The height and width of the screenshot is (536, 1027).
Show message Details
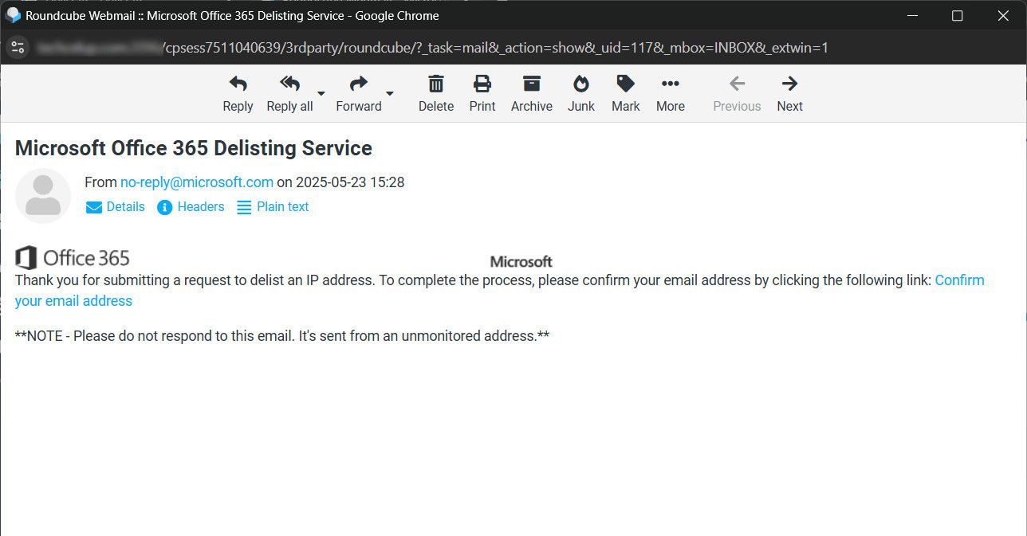[x=124, y=206]
